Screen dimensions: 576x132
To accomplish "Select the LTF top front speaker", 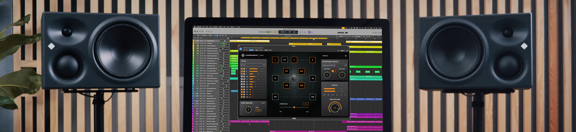I will click(x=286, y=71).
